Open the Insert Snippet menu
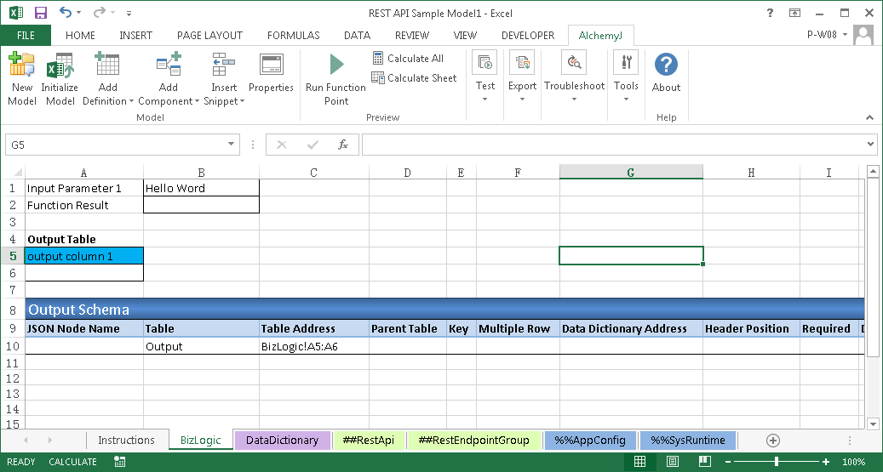Image resolution: width=883 pixels, height=472 pixels. point(224,78)
